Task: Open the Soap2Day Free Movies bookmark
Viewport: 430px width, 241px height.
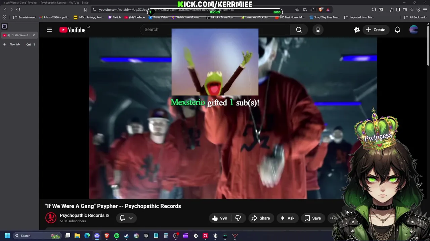Action: click(x=325, y=17)
